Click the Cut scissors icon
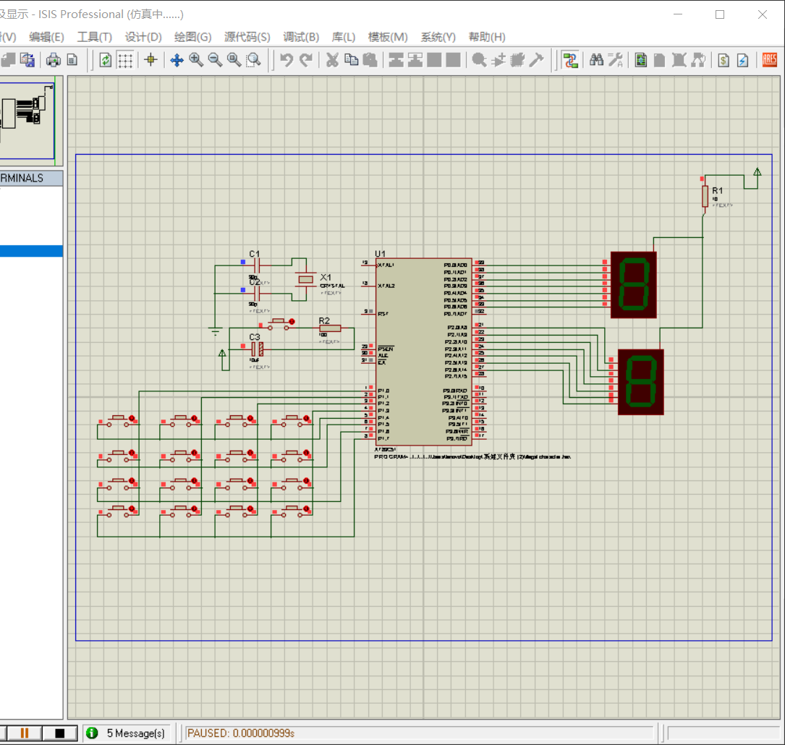The width and height of the screenshot is (785, 745). [332, 60]
